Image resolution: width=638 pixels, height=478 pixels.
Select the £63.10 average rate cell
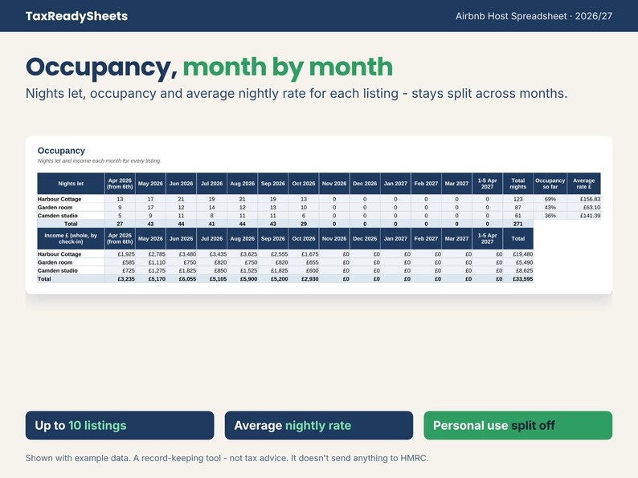coord(584,207)
